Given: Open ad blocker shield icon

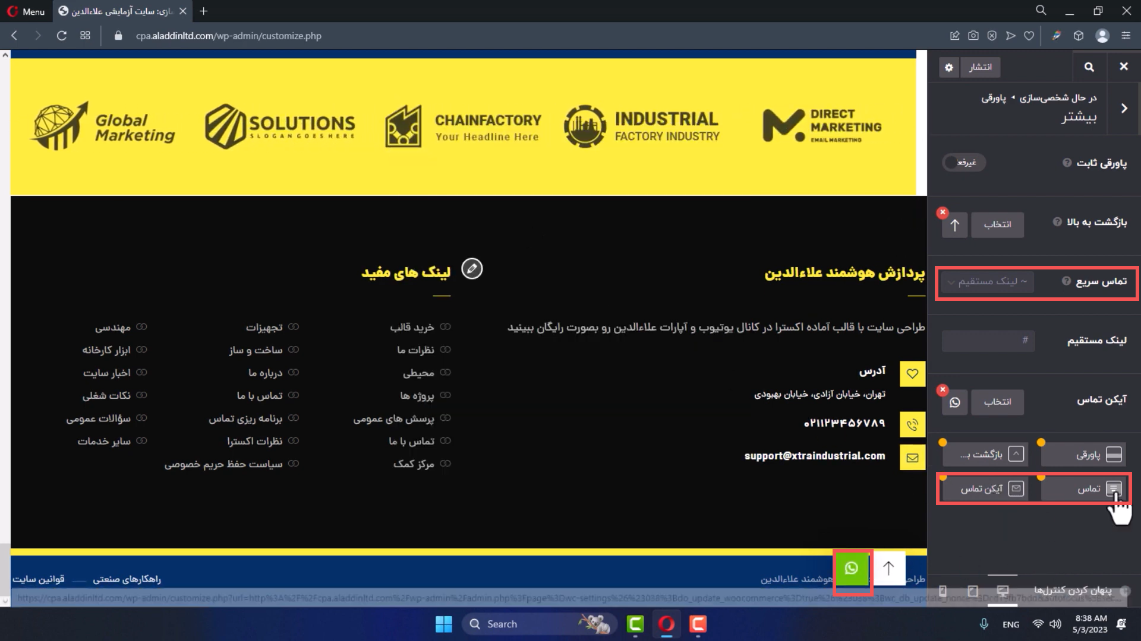Looking at the screenshot, I should tap(992, 36).
